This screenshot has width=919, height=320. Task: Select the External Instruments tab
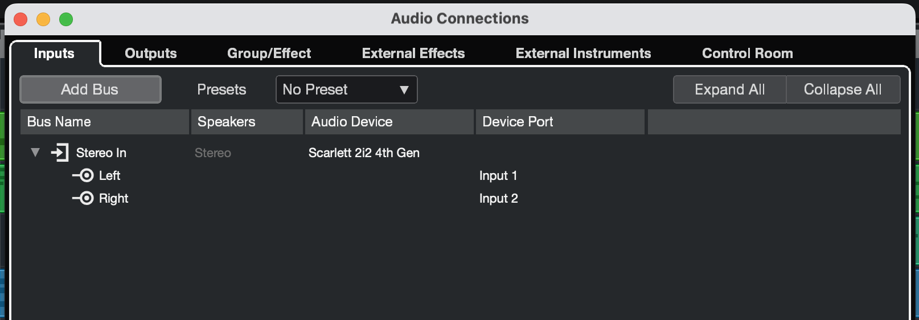coord(583,54)
